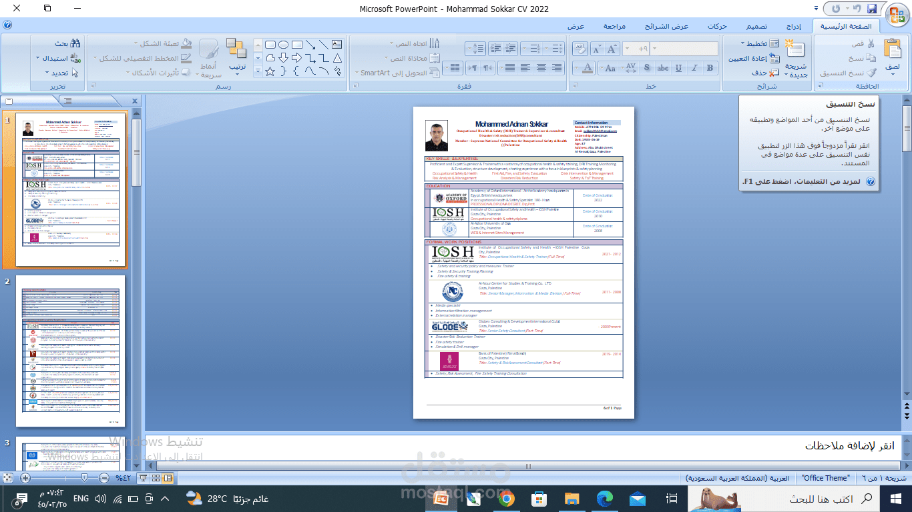912x512 pixels.
Task: Click the Cut (قص) scissors icon
Action: tap(871, 43)
